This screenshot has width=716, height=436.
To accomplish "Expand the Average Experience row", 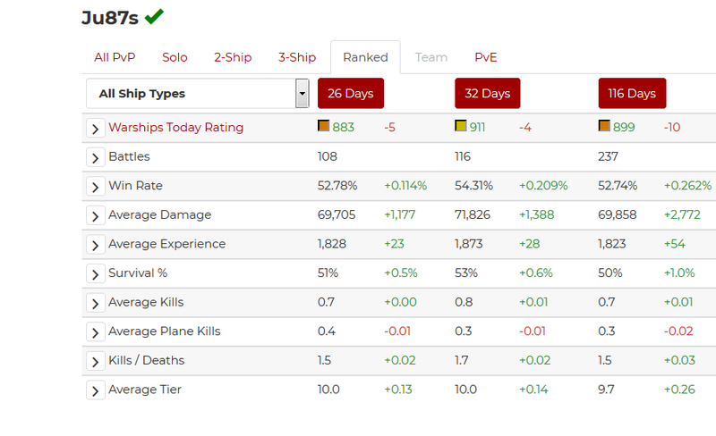I will click(96, 244).
